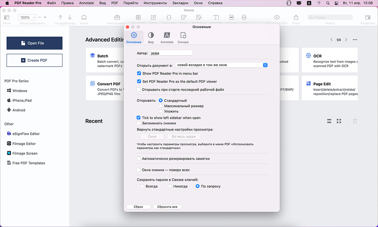Screen dimensions: 378x227
Task: Uncheck Show PDF Reader Pro in menu bar
Action: (139, 73)
